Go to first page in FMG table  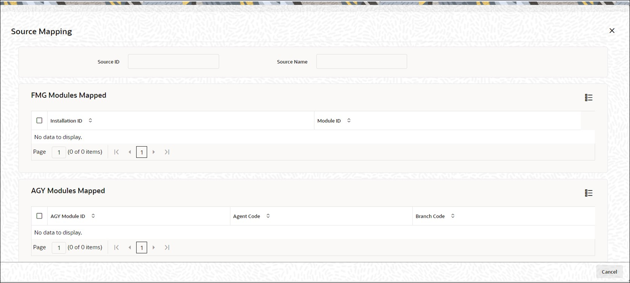[116, 152]
